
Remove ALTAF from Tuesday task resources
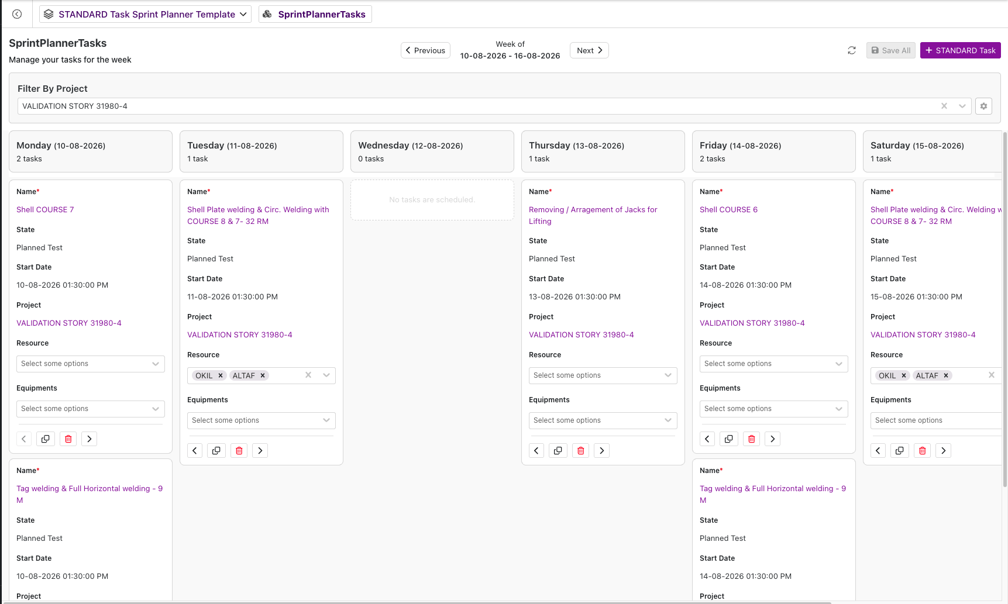[x=263, y=375]
